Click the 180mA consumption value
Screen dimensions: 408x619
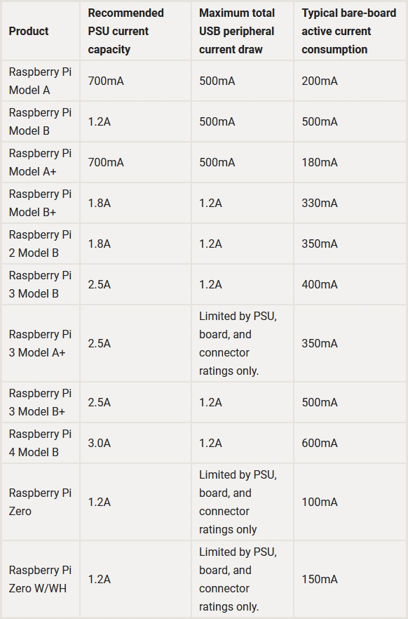point(320,162)
